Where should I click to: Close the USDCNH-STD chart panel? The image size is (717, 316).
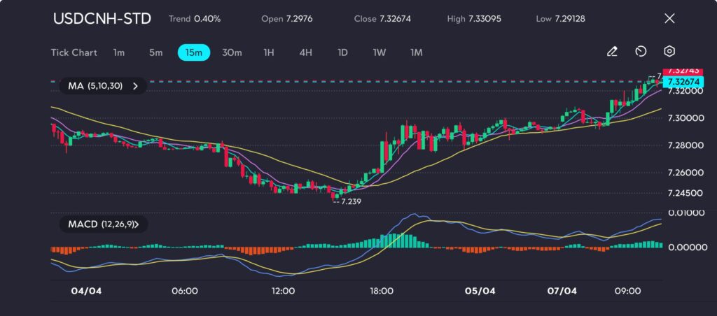(669, 19)
